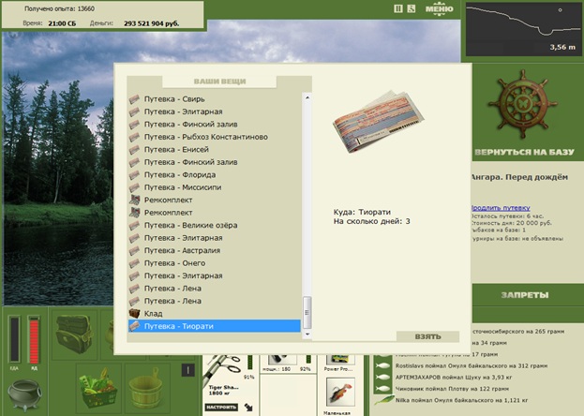The height and width of the screenshot is (416, 584).
Task: Follow the Продлить путевку link
Action: (x=501, y=208)
